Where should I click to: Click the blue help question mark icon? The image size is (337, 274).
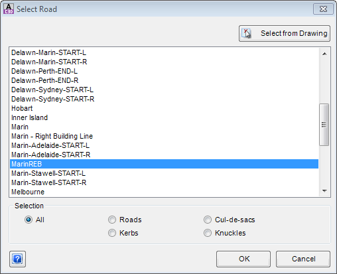(x=17, y=259)
